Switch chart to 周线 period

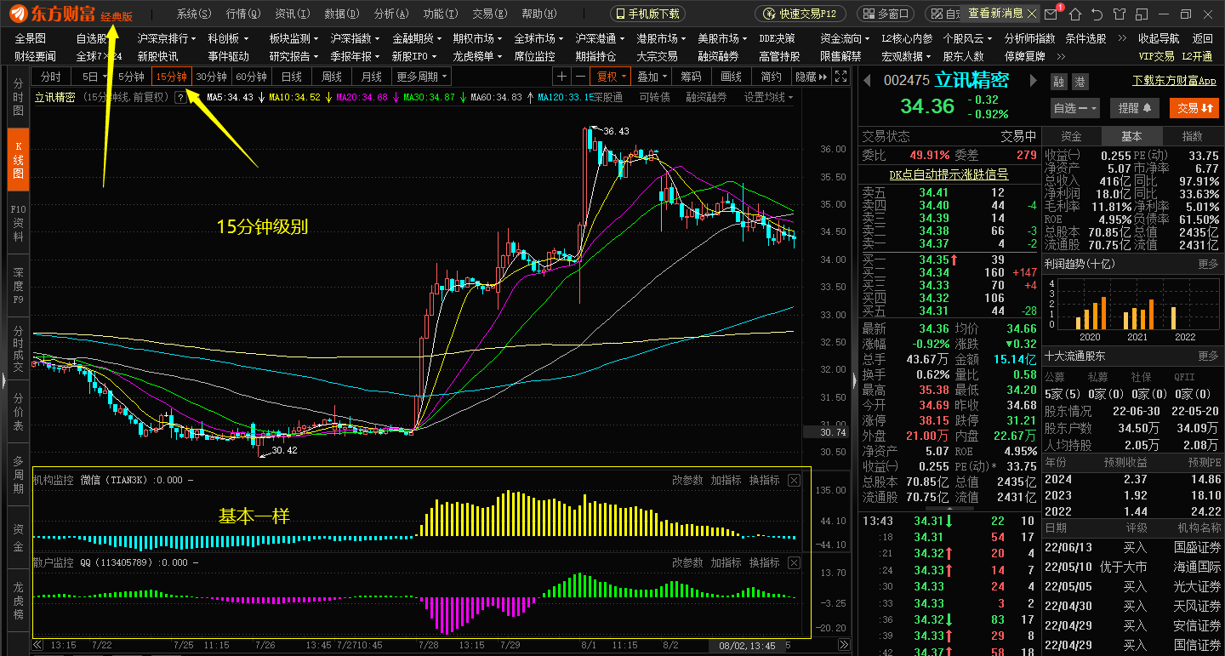[332, 77]
